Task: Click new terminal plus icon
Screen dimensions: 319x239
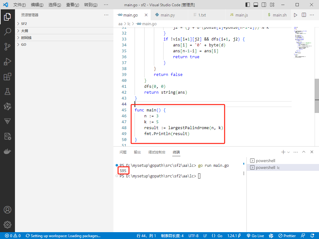Action: [283, 152]
